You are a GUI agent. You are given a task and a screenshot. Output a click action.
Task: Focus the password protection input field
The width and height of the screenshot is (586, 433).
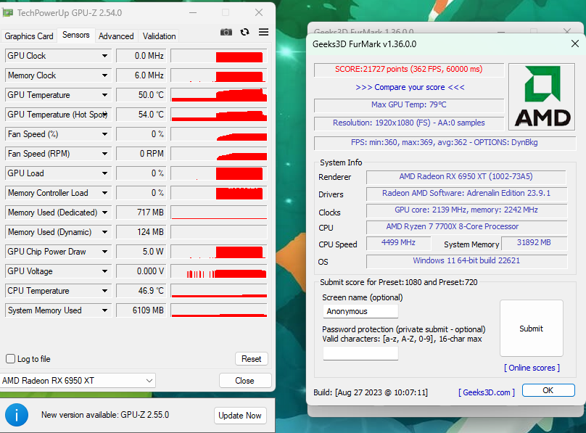(360, 353)
